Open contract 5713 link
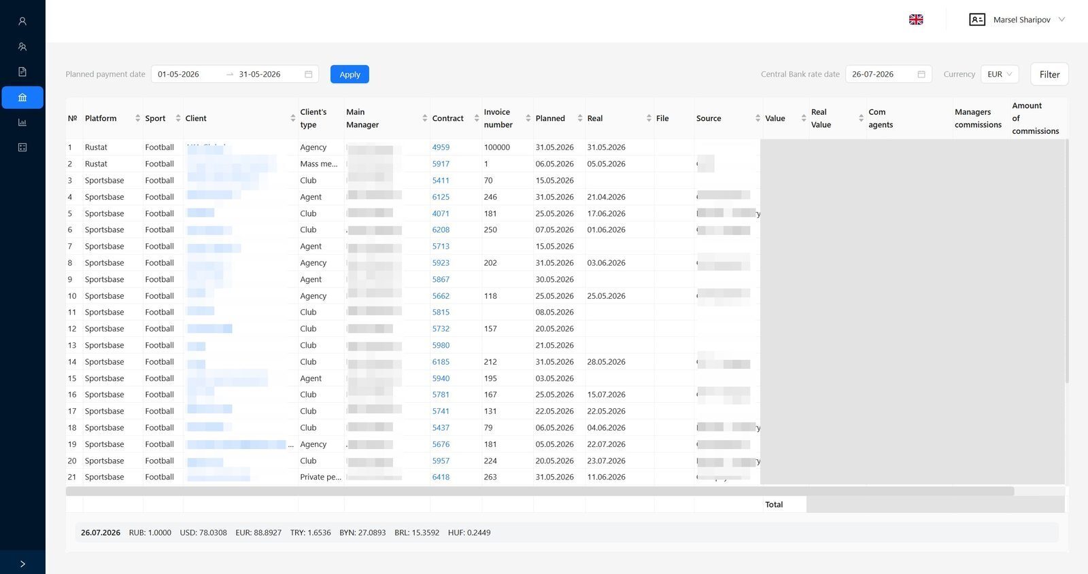 click(441, 247)
